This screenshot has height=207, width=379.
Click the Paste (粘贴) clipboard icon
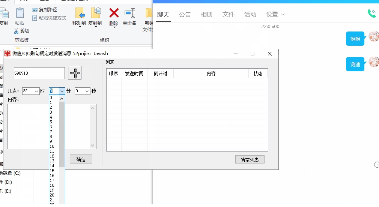[20, 13]
